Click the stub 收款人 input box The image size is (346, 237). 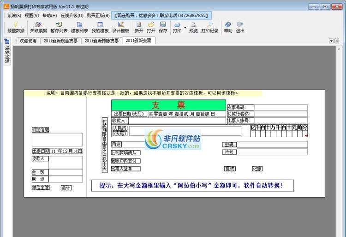[x=66, y=162]
